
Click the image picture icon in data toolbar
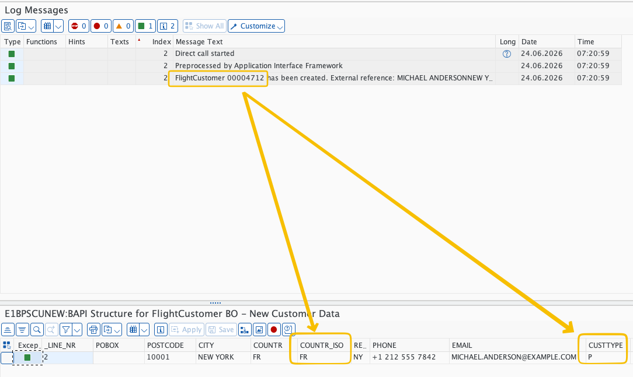tap(259, 329)
